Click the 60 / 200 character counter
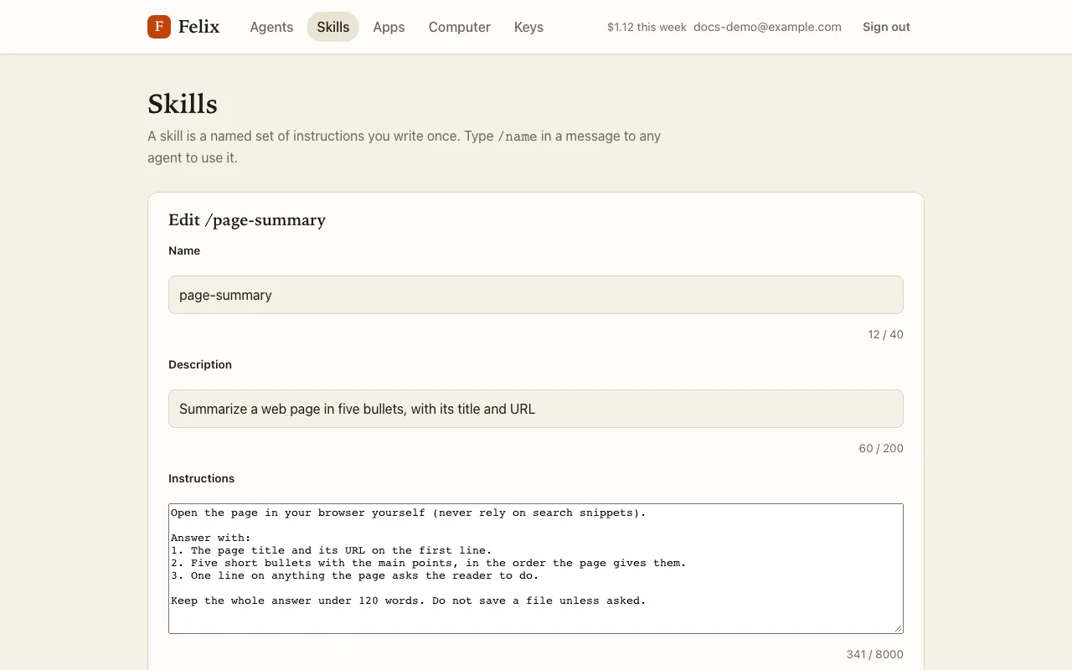Viewport: 1072px width, 670px height. click(x=881, y=448)
